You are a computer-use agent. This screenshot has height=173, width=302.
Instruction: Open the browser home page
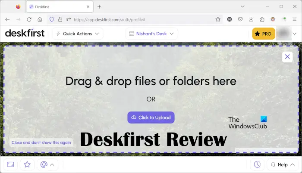[40, 19]
